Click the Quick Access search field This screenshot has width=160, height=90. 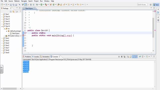142,4
